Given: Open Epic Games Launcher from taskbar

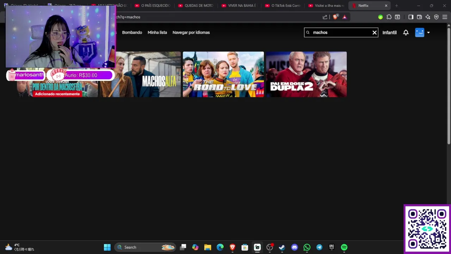Looking at the screenshot, I should [x=332, y=247].
